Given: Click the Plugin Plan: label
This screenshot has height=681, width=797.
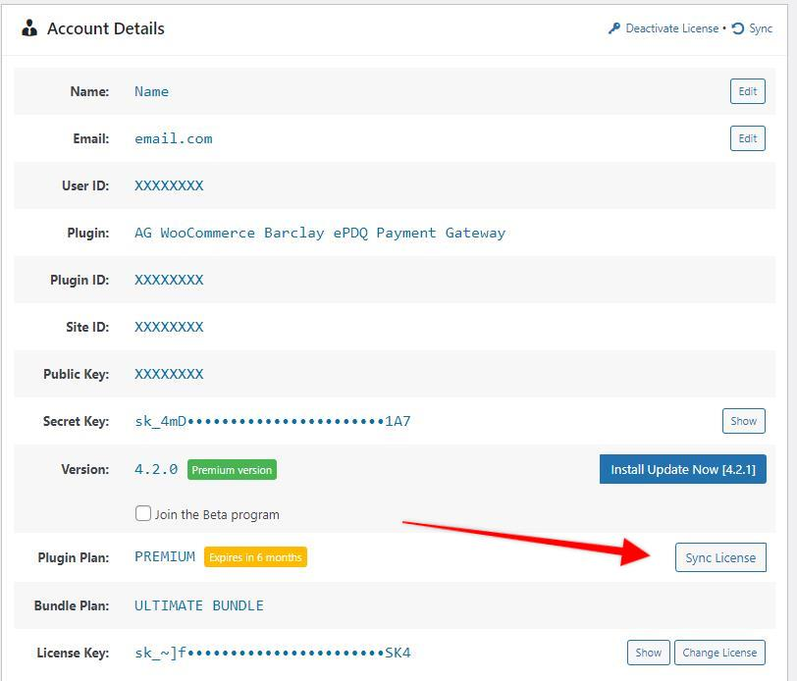Looking at the screenshot, I should (x=74, y=558).
